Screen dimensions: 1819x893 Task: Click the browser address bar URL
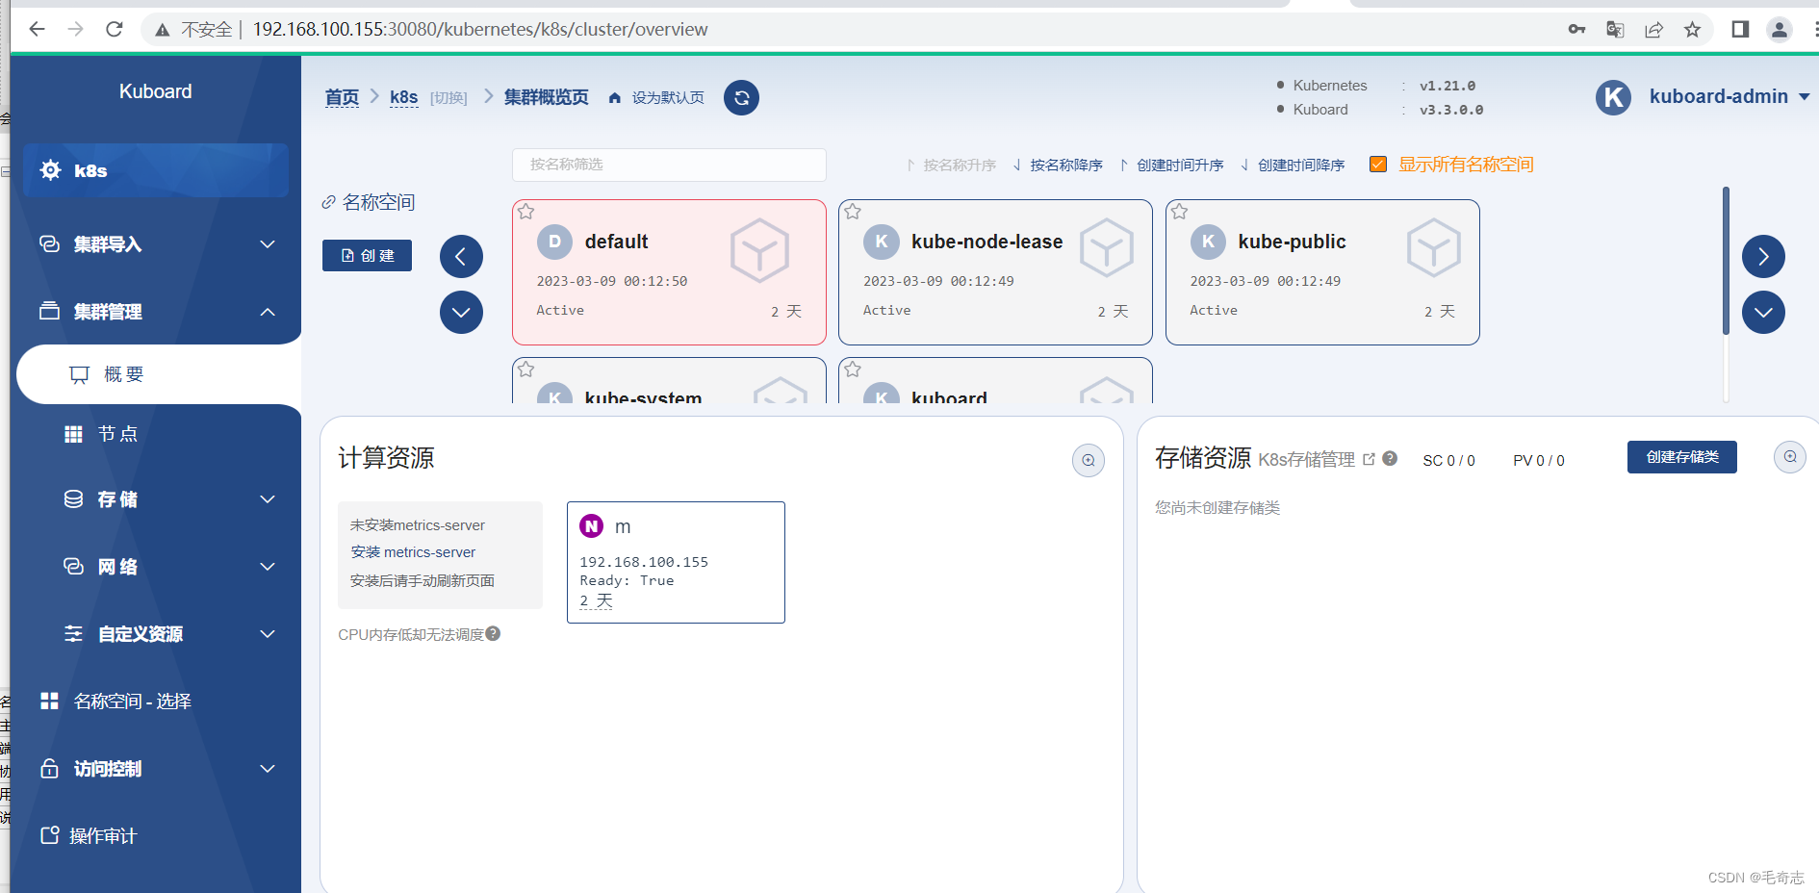coord(479,29)
